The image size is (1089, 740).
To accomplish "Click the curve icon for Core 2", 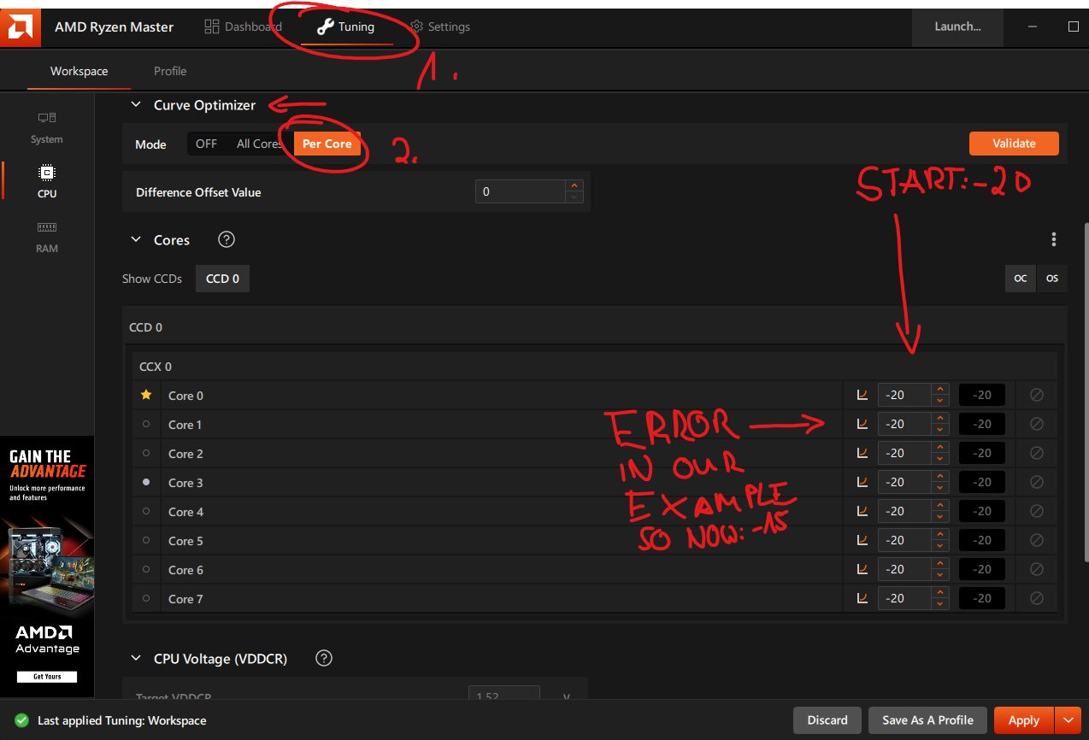I will click(x=862, y=453).
